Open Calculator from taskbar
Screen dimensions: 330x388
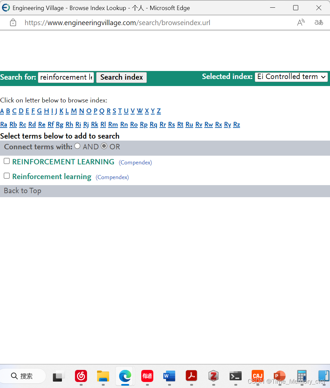coord(302,376)
